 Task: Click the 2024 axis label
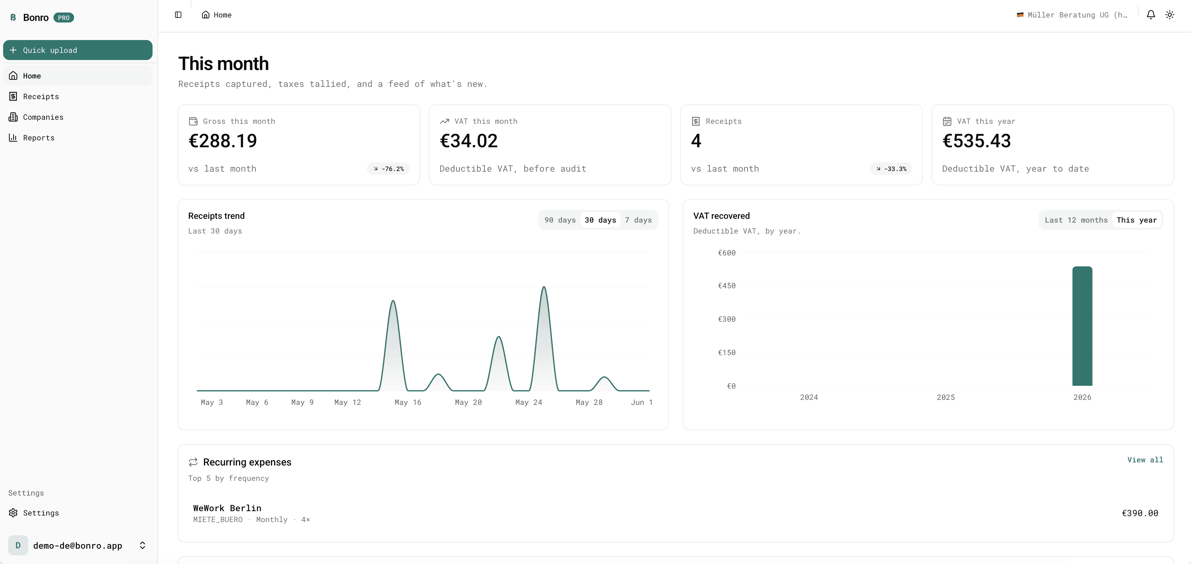[x=809, y=397]
